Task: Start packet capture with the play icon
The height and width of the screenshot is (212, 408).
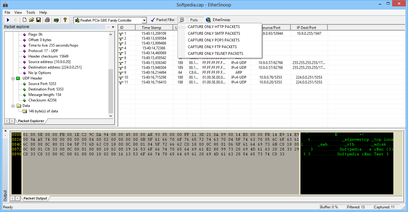Action: point(8,20)
